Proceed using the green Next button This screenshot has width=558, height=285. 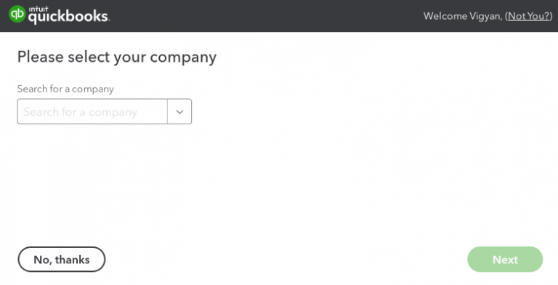[505, 260]
